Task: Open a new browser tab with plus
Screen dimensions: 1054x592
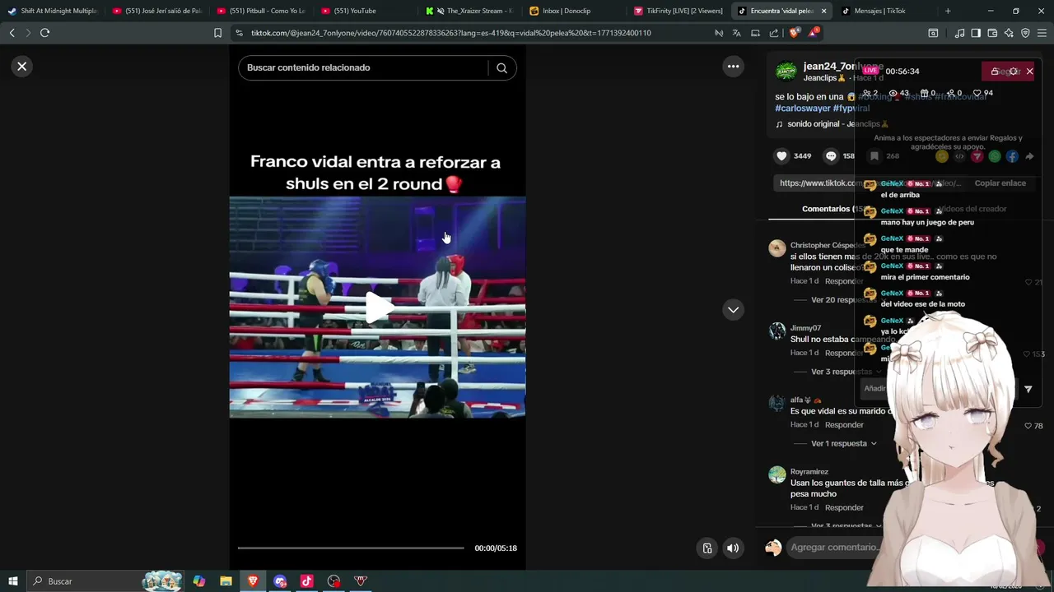Action: pos(948,11)
